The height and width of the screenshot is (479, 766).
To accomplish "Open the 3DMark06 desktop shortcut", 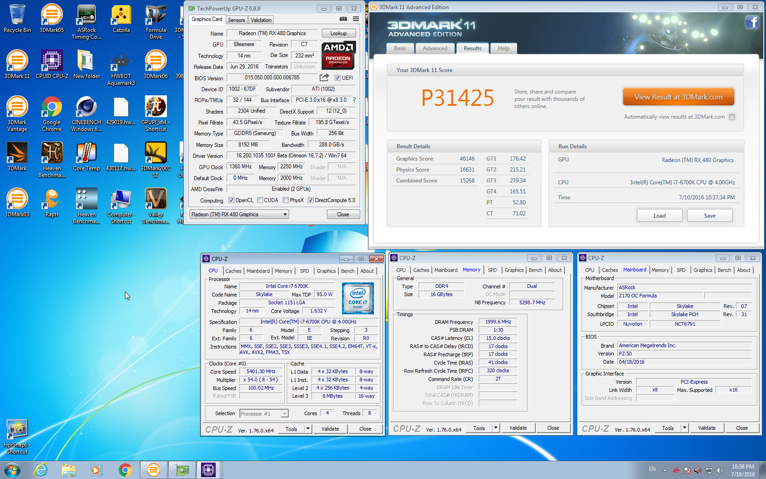I will (x=156, y=64).
